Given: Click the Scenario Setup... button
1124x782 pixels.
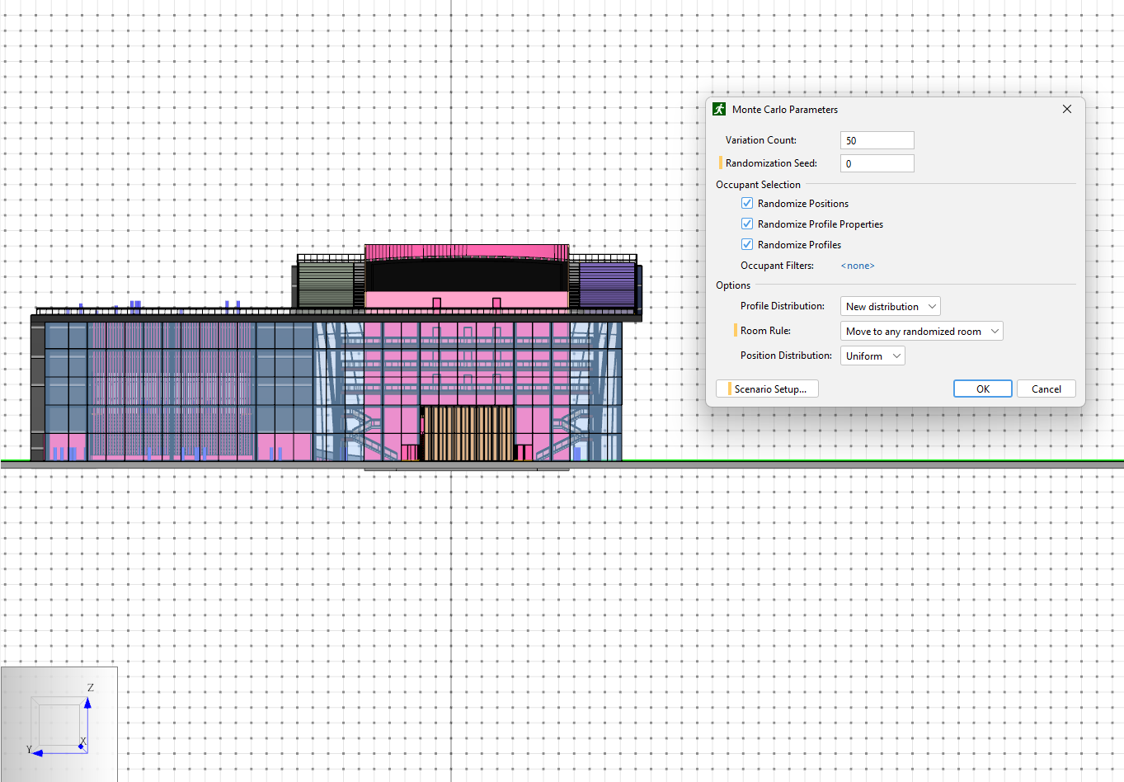Looking at the screenshot, I should tap(767, 389).
